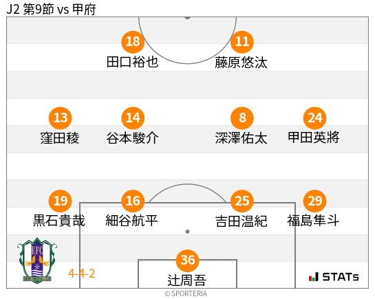Select the number 11 player marker
Viewport: 375px width, 299px height.
(x=242, y=42)
